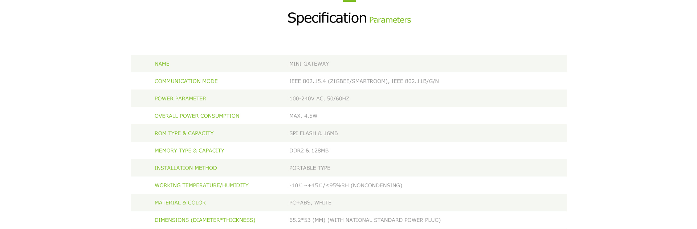Select the INSTALLATION METHOD label
Screen dimensions: 697x229
click(186, 168)
